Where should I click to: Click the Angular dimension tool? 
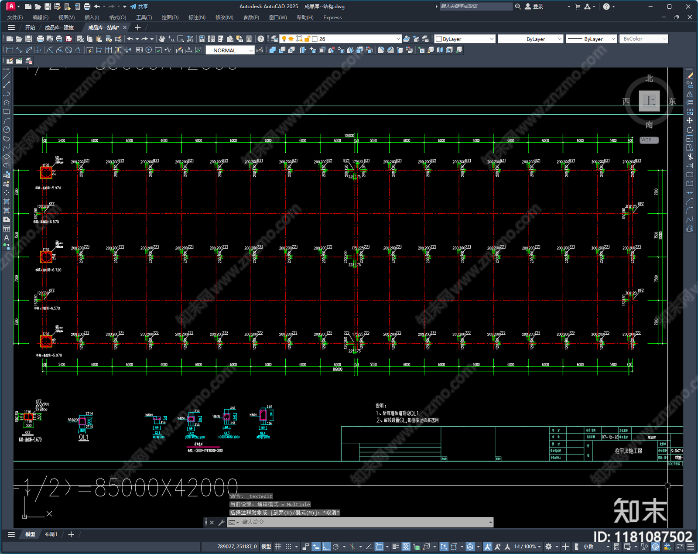coord(78,50)
